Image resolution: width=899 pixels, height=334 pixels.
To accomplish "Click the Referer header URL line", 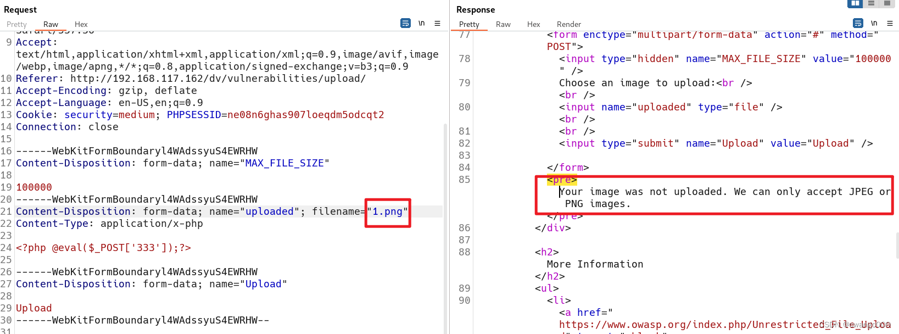I will click(x=191, y=79).
